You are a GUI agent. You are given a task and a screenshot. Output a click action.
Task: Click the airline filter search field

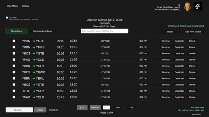(104, 31)
